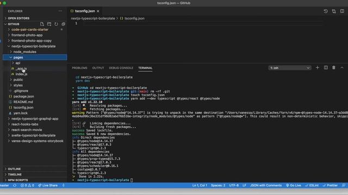
Task: Expand the api folder
Action: coord(18,63)
